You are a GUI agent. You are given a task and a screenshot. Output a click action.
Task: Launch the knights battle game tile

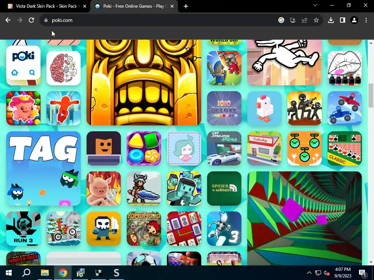coord(224,68)
